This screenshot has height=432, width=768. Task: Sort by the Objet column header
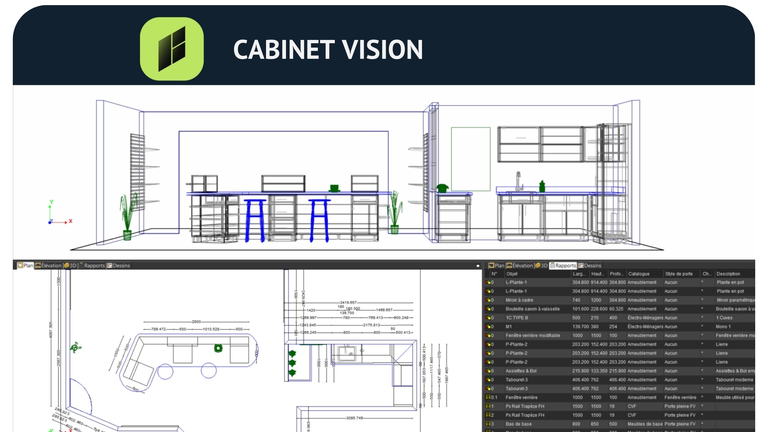click(x=537, y=274)
